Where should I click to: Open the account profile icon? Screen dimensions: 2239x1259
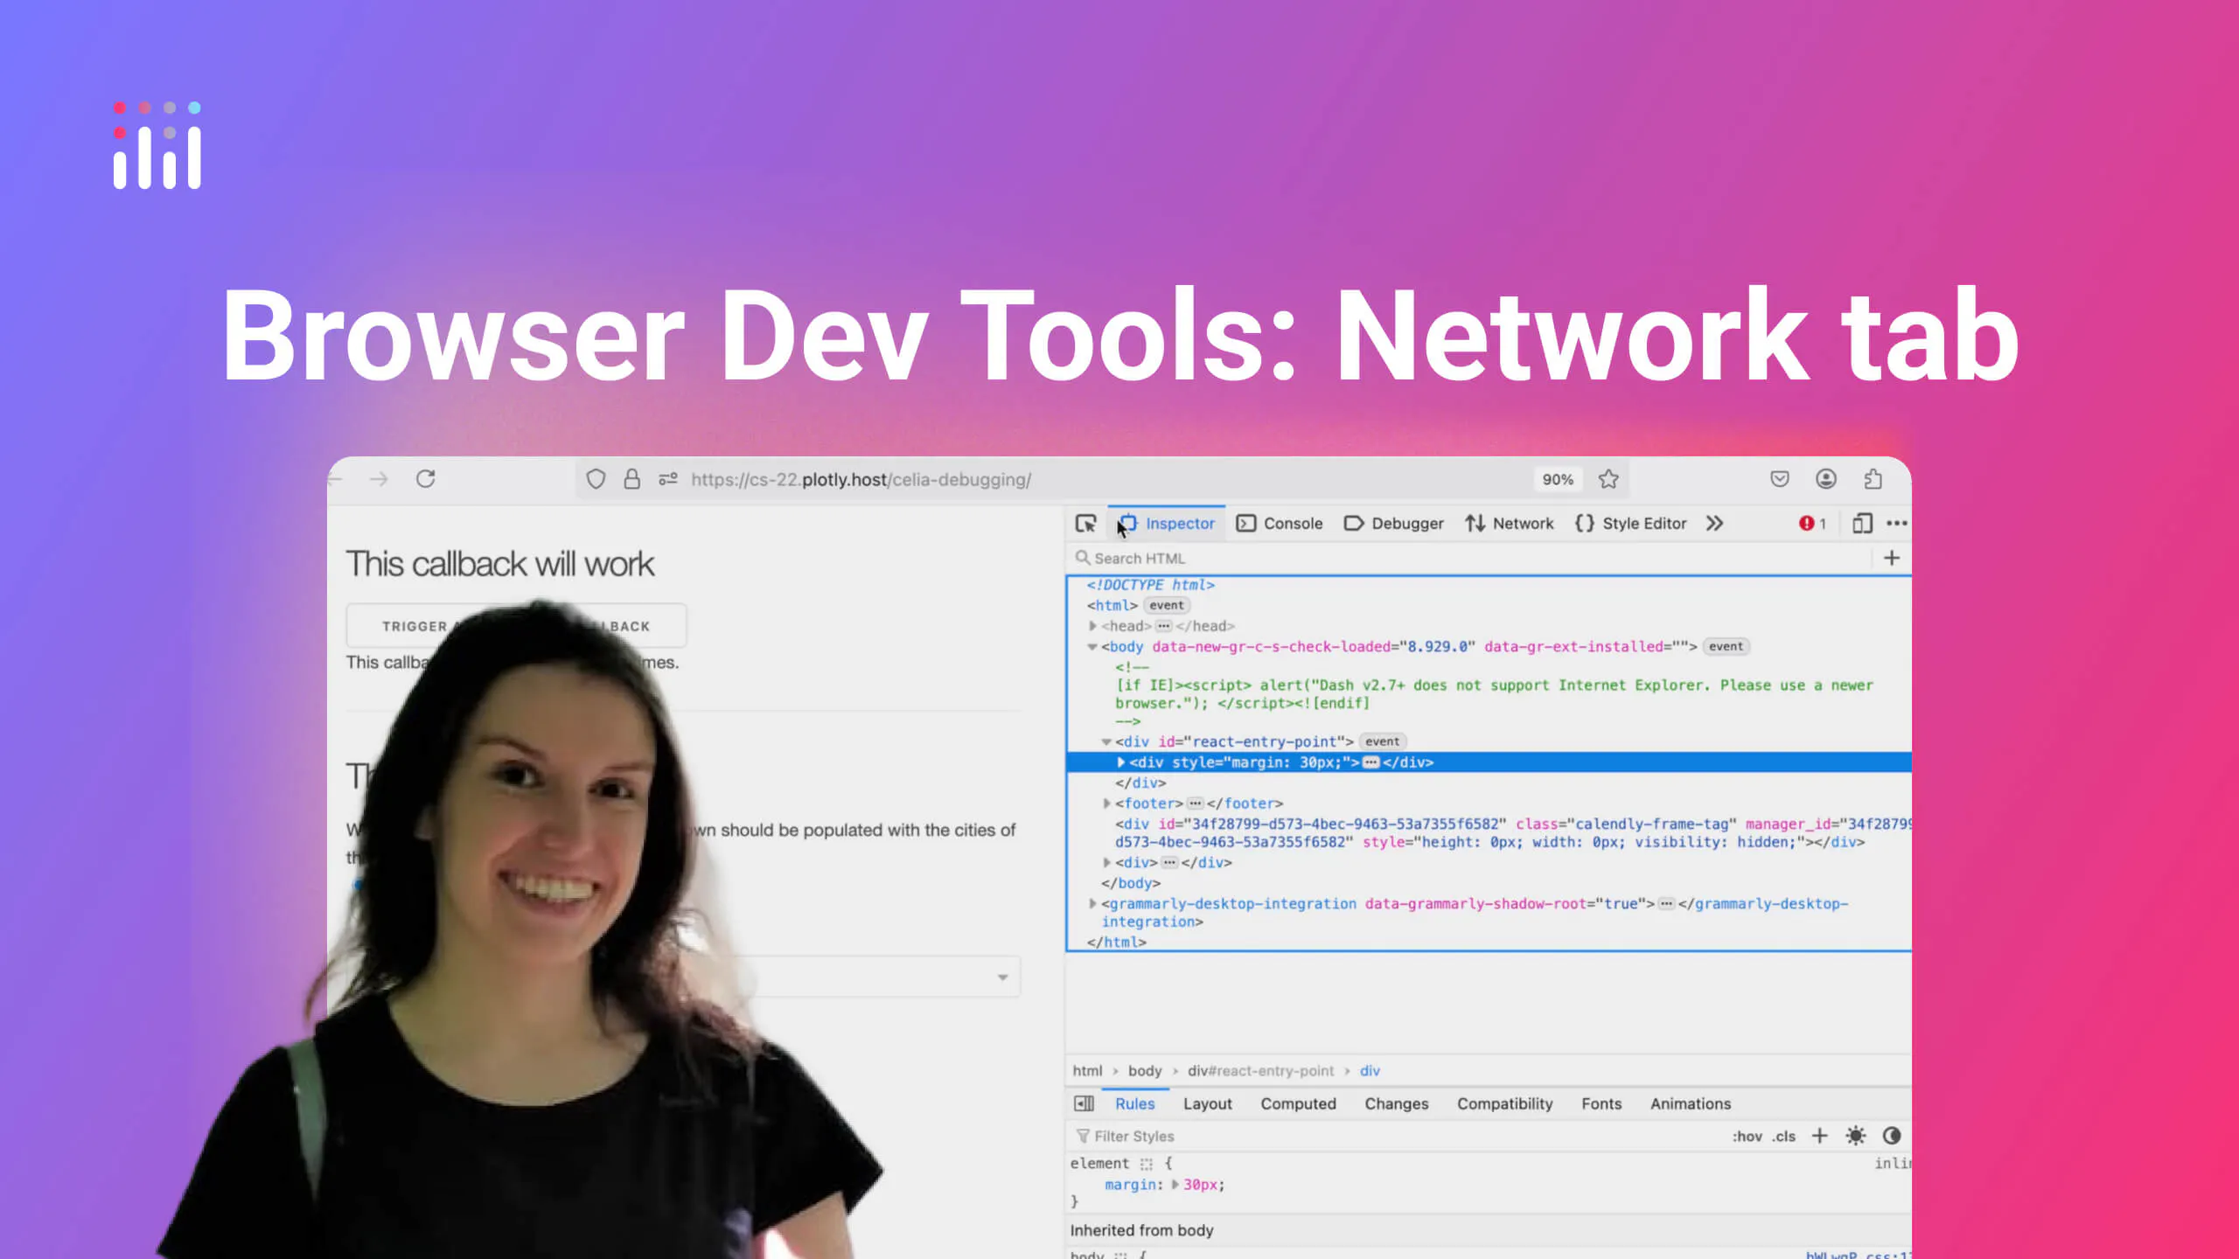click(x=1826, y=479)
